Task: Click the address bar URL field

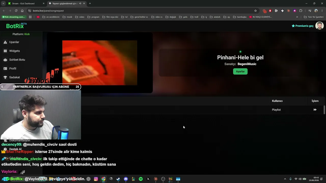Action: [143, 11]
